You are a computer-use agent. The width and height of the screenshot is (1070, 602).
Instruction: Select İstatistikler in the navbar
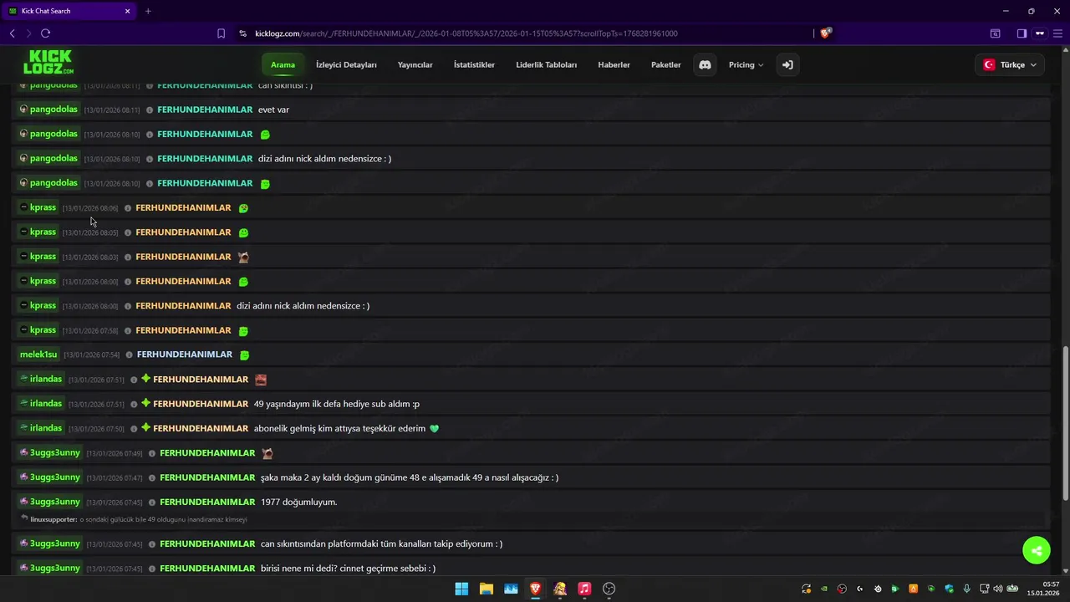click(x=474, y=64)
